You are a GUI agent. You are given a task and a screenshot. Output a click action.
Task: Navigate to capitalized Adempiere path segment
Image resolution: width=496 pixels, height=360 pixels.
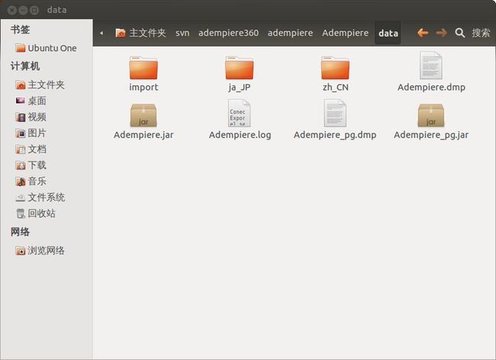point(345,33)
